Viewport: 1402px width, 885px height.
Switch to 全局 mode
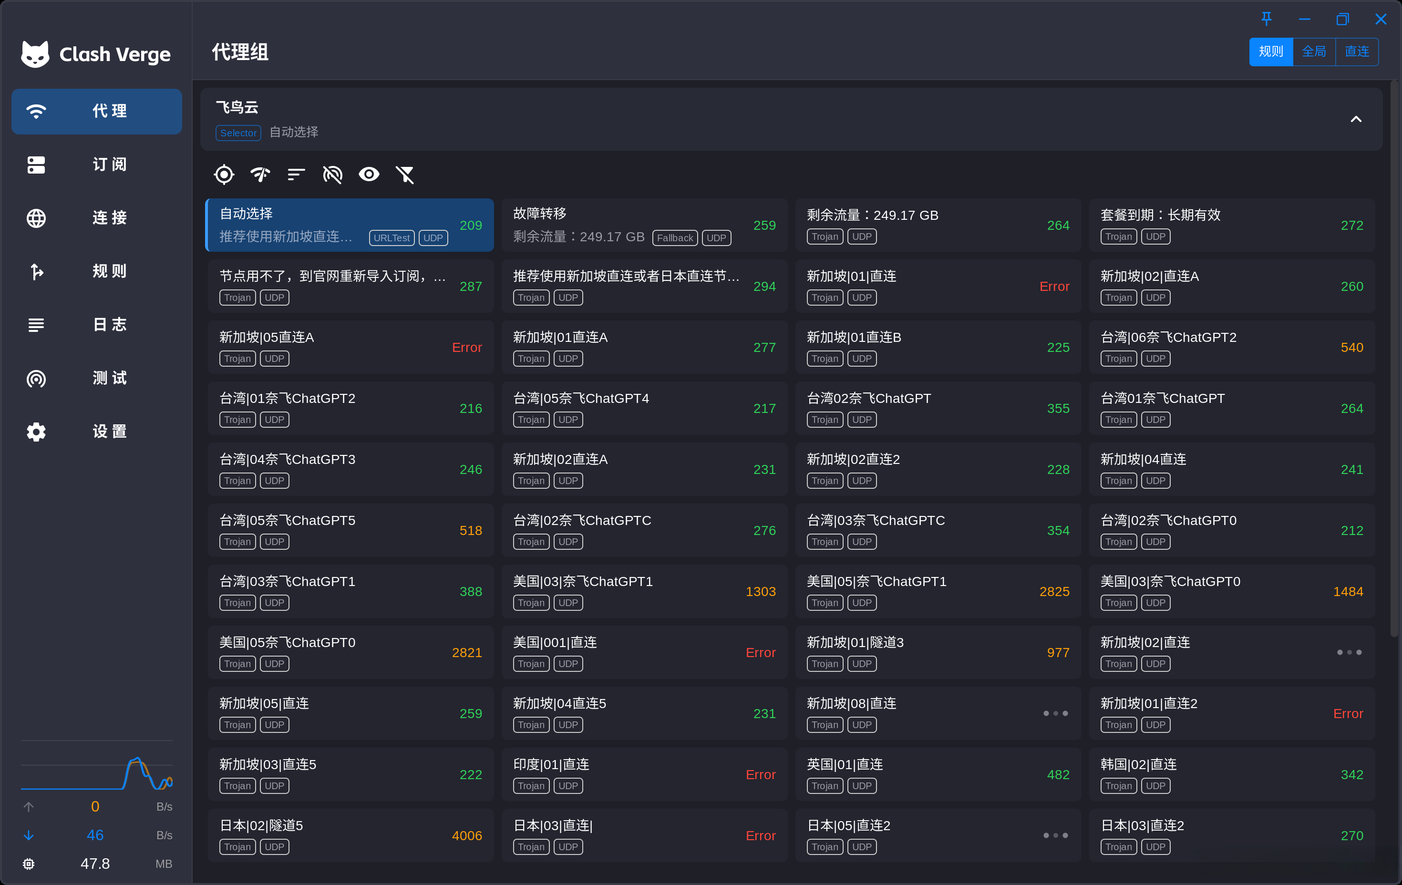point(1313,52)
